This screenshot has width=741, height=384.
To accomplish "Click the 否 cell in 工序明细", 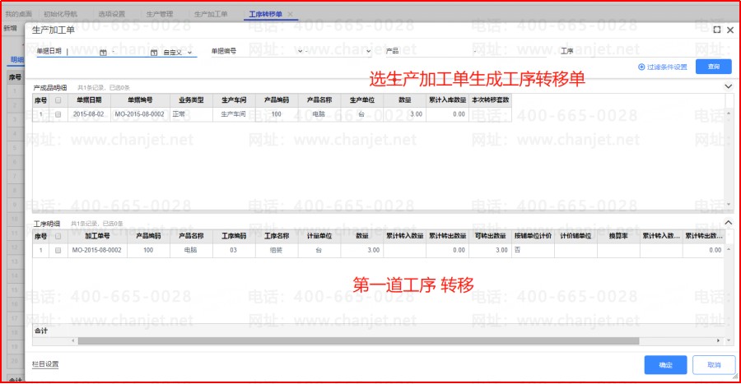I will [533, 250].
